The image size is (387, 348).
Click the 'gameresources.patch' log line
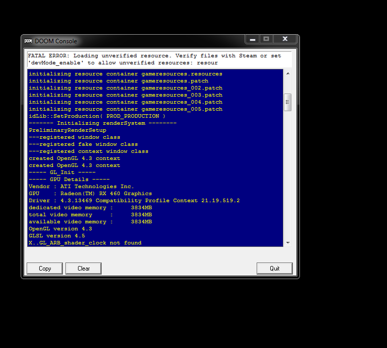coord(118,81)
